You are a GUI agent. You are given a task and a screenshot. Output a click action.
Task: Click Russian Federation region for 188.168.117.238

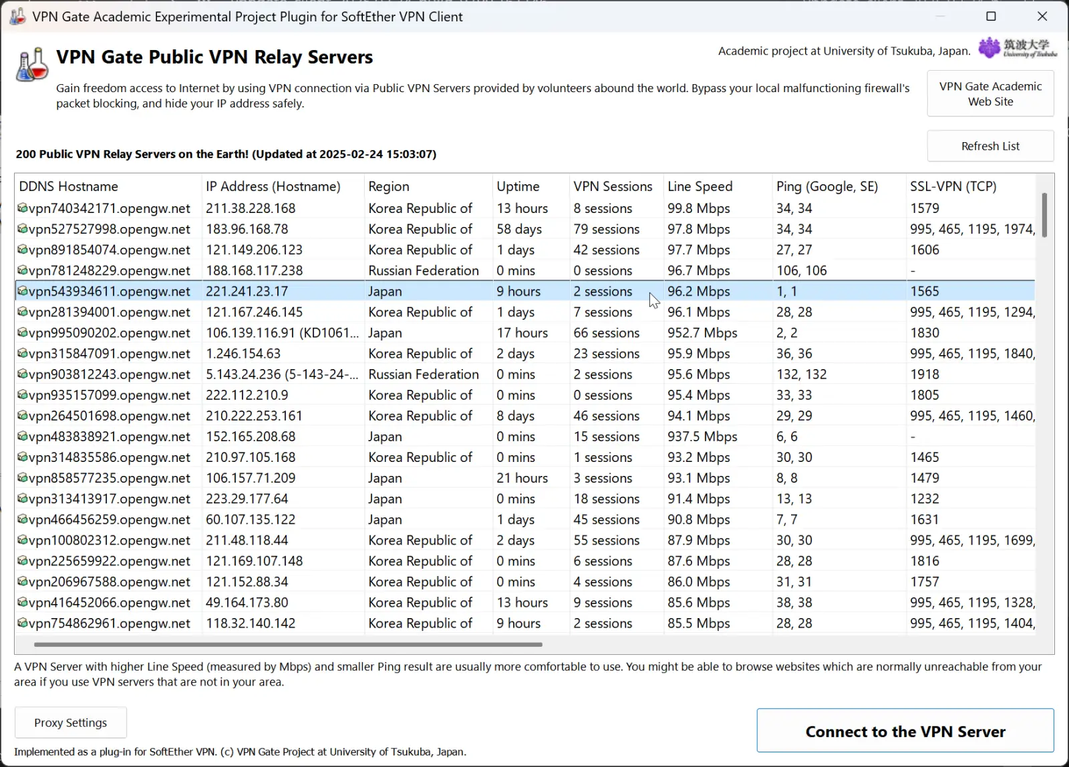(424, 270)
